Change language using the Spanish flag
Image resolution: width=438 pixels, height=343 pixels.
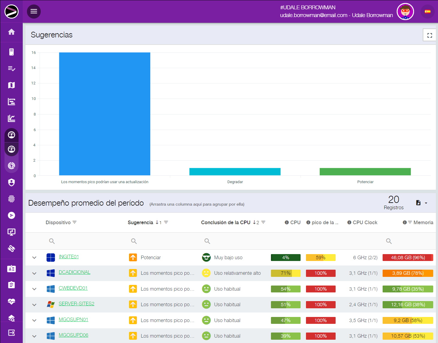click(428, 12)
